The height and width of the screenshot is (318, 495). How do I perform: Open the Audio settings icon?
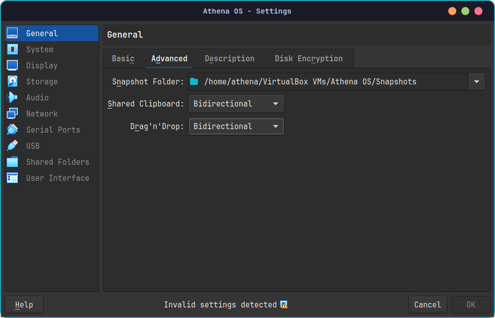(x=12, y=97)
